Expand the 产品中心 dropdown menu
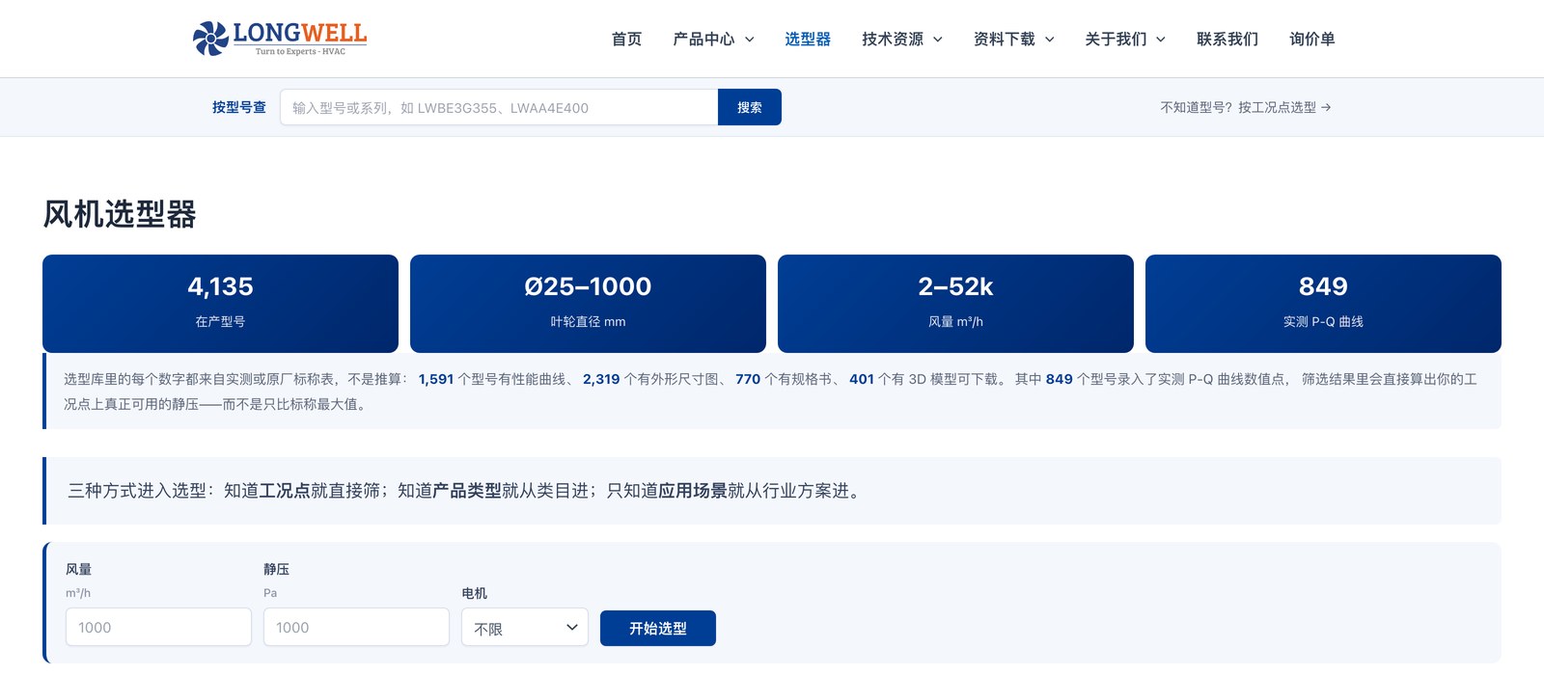The image size is (1544, 675). 713,39
